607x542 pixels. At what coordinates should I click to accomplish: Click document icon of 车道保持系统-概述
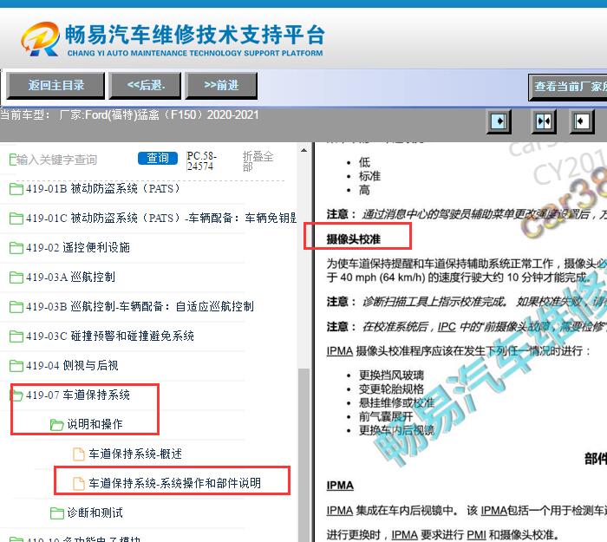tap(79, 454)
